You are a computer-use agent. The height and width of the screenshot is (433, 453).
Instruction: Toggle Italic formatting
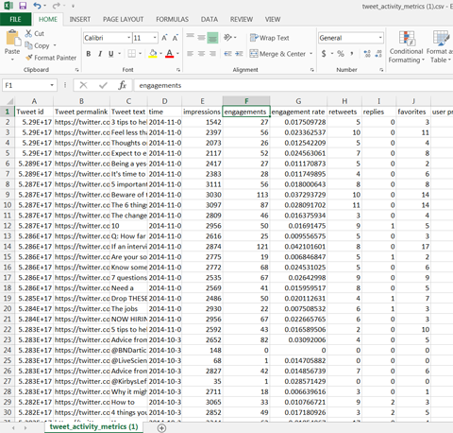pyautogui.click(x=100, y=54)
